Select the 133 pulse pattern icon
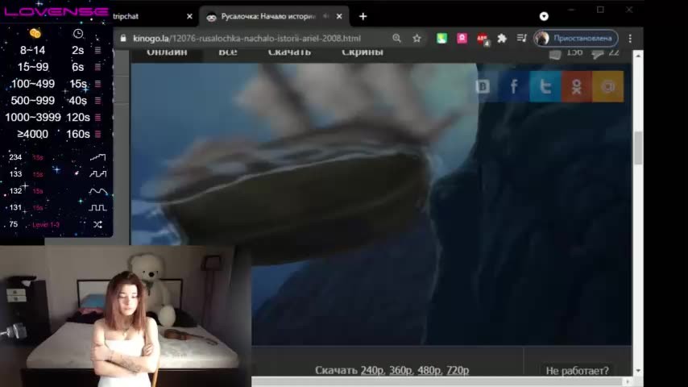Viewport: 688px width, 387px height. 97,174
